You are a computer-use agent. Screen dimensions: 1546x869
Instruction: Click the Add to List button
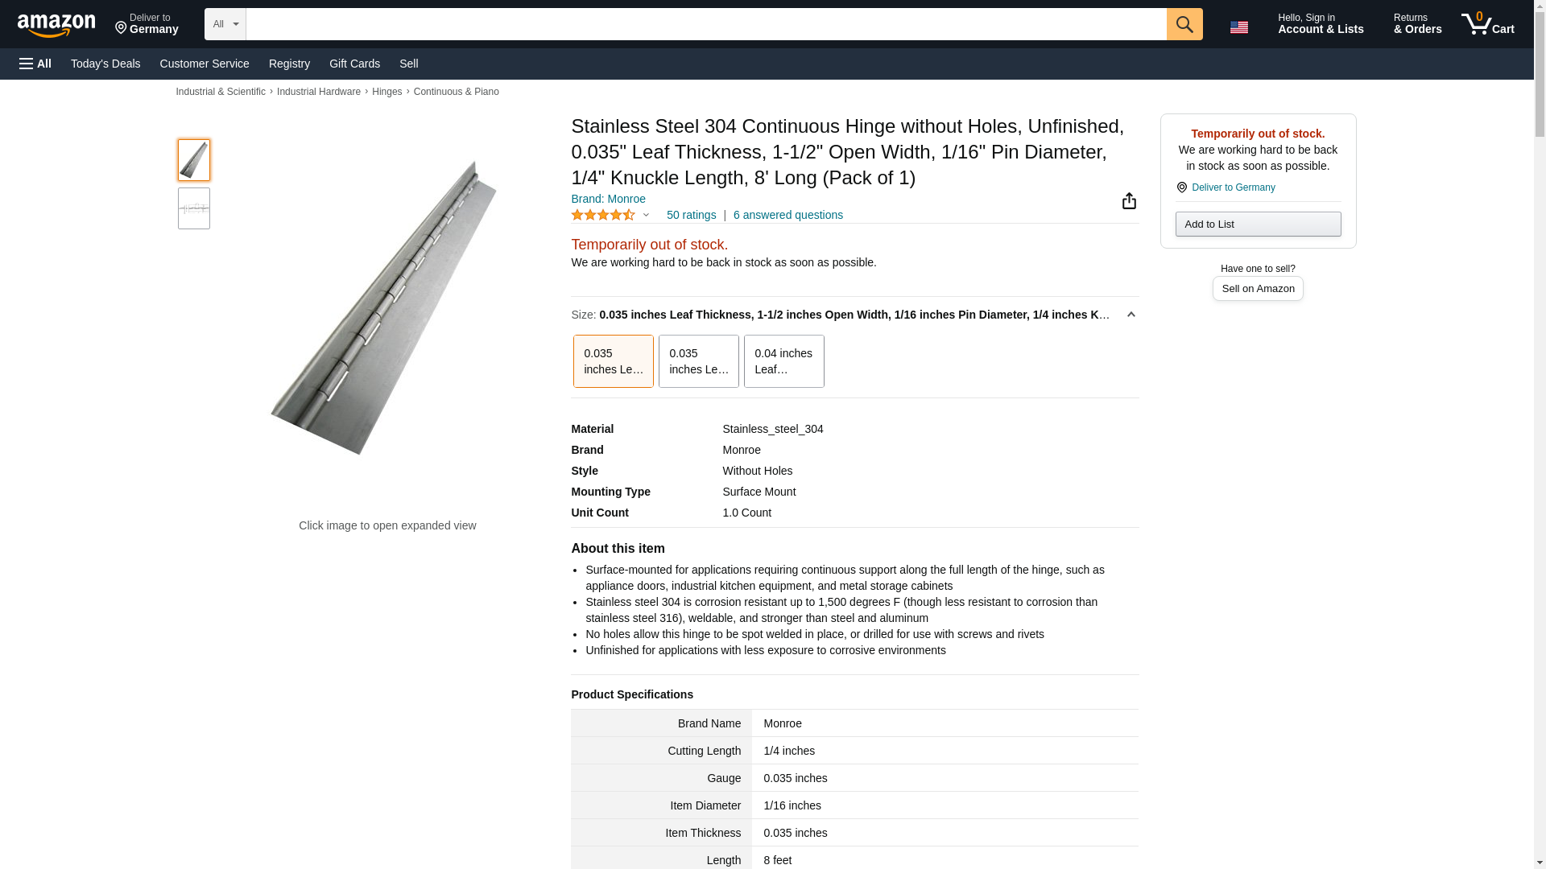pyautogui.click(x=1258, y=224)
